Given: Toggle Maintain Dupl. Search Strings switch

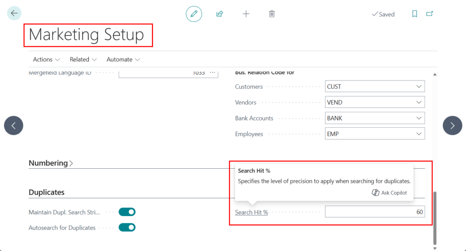Looking at the screenshot, I should [127, 212].
